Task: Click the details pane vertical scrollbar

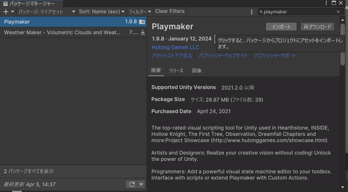Action: [342, 44]
